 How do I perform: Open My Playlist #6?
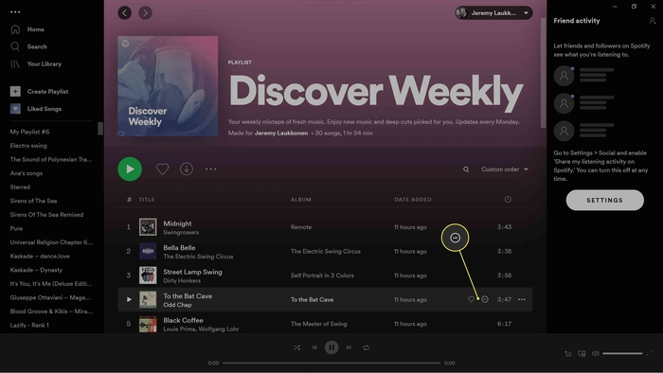29,132
